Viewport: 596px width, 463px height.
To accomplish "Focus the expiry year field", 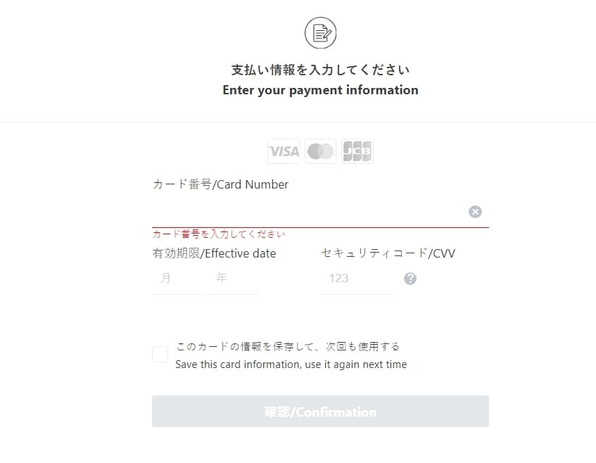I will pyautogui.click(x=233, y=278).
